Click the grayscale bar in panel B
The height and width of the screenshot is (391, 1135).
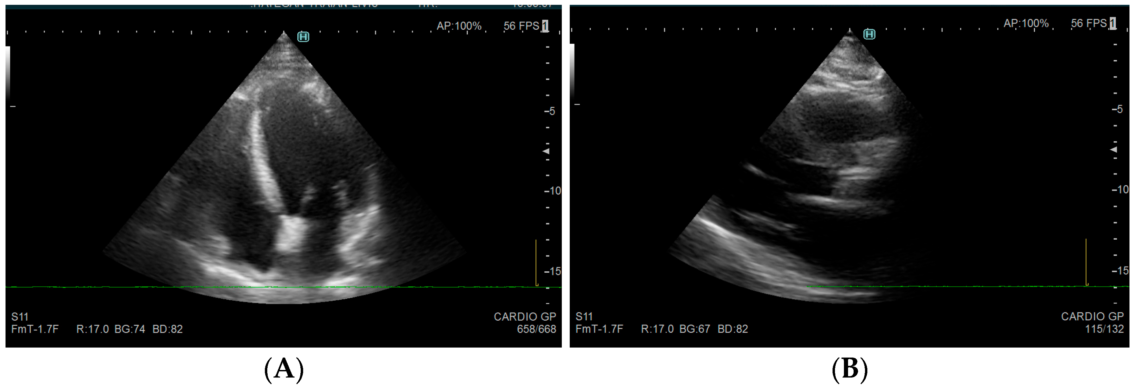[x=572, y=70]
